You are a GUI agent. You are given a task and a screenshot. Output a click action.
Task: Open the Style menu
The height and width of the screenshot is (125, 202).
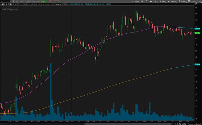click(162, 1)
